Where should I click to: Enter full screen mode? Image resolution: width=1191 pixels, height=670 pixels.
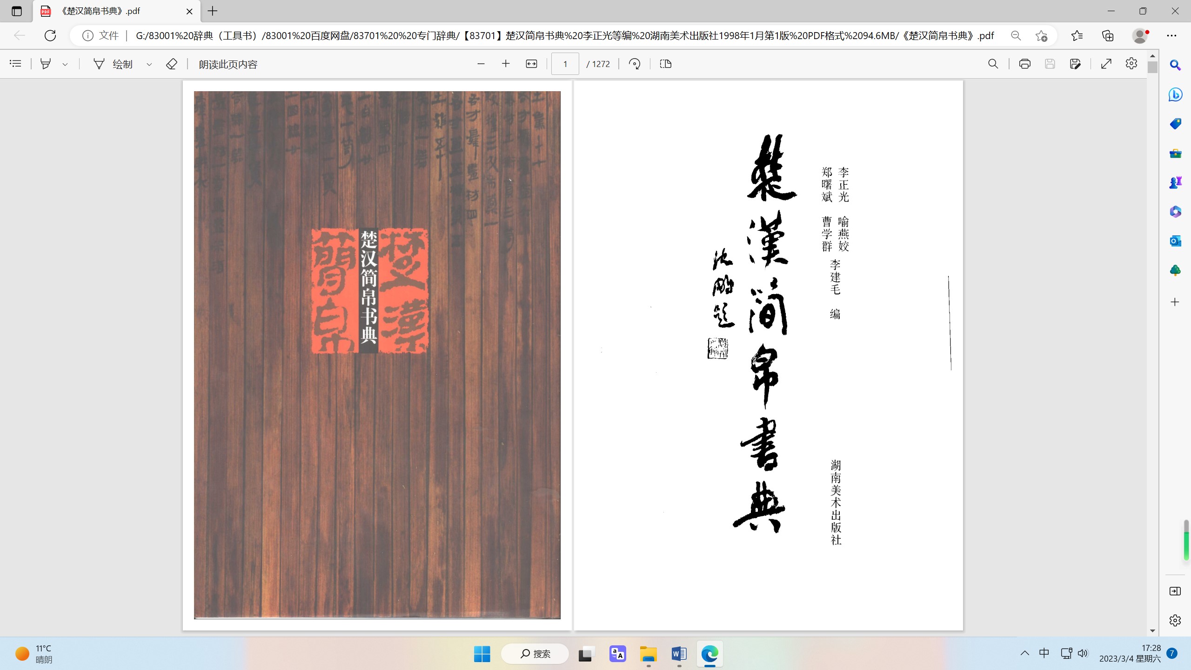pyautogui.click(x=1106, y=64)
